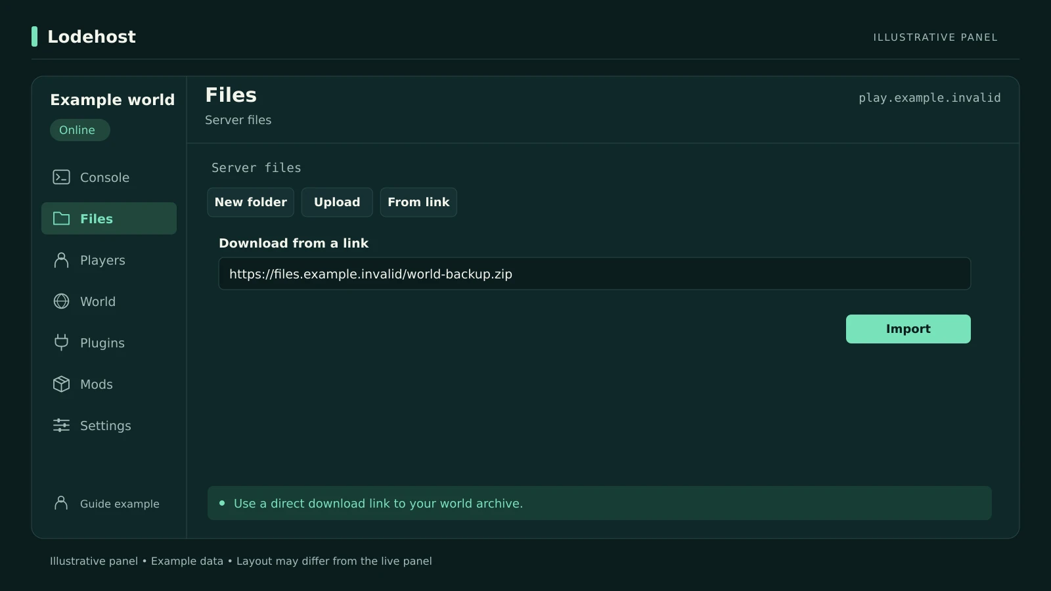Copy the play.example.invalid server address
Viewport: 1051px width, 591px height.
929,98
